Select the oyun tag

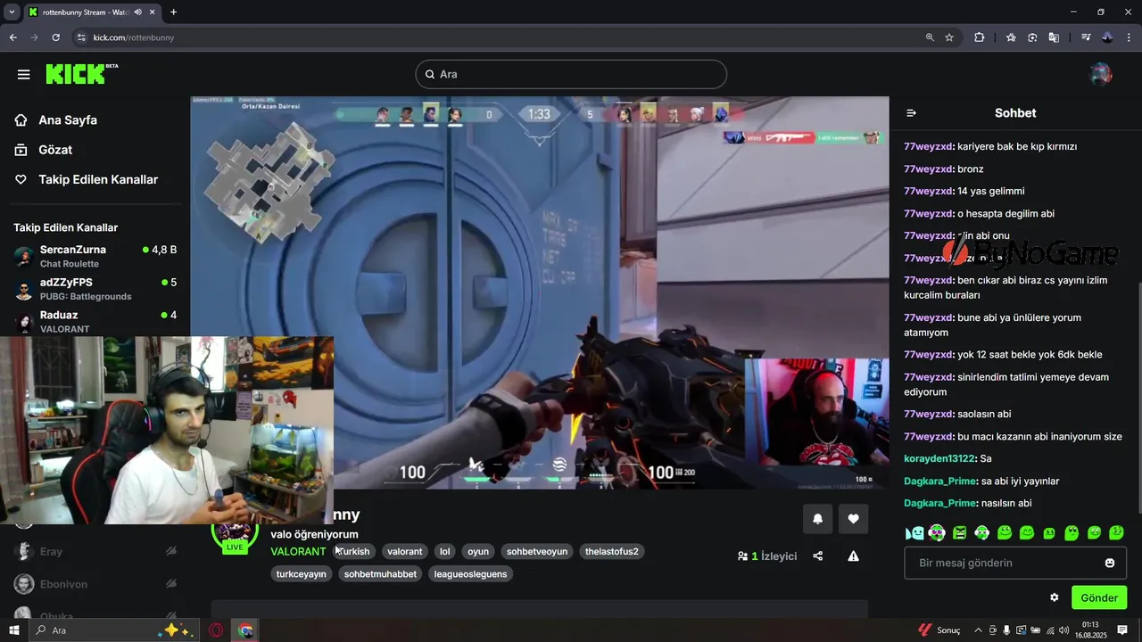pyautogui.click(x=478, y=552)
